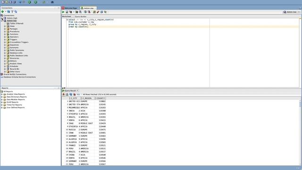Screen dimensions: 302x170
Task: Click the count value in the RUSSIA row
Action: 102,130
